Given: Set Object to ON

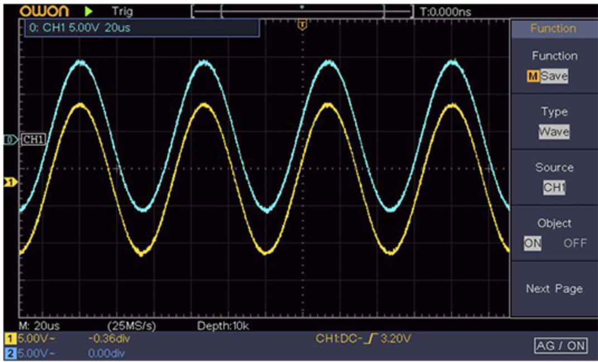Looking at the screenshot, I should click(x=532, y=243).
